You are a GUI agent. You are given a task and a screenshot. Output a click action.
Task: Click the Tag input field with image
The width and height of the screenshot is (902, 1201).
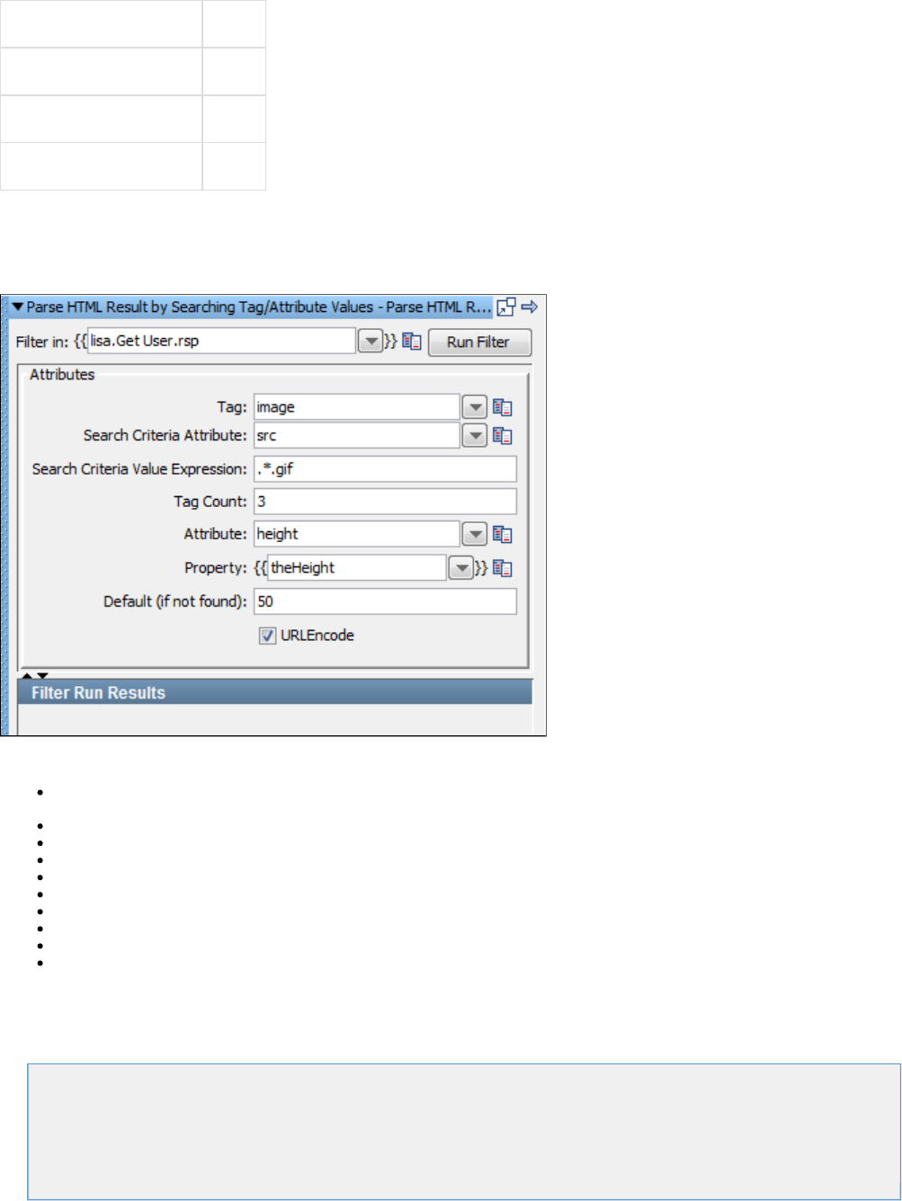coord(357,407)
